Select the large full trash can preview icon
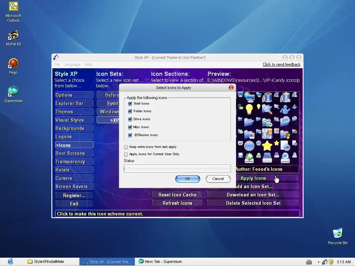Image resolution: width=355 pixels, height=266 pixels. tap(285, 97)
